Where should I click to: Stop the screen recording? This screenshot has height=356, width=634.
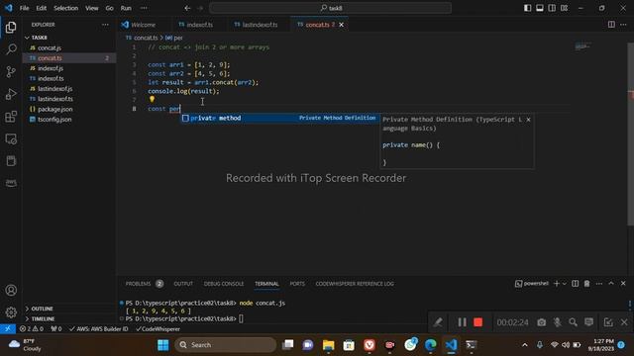pyautogui.click(x=477, y=322)
